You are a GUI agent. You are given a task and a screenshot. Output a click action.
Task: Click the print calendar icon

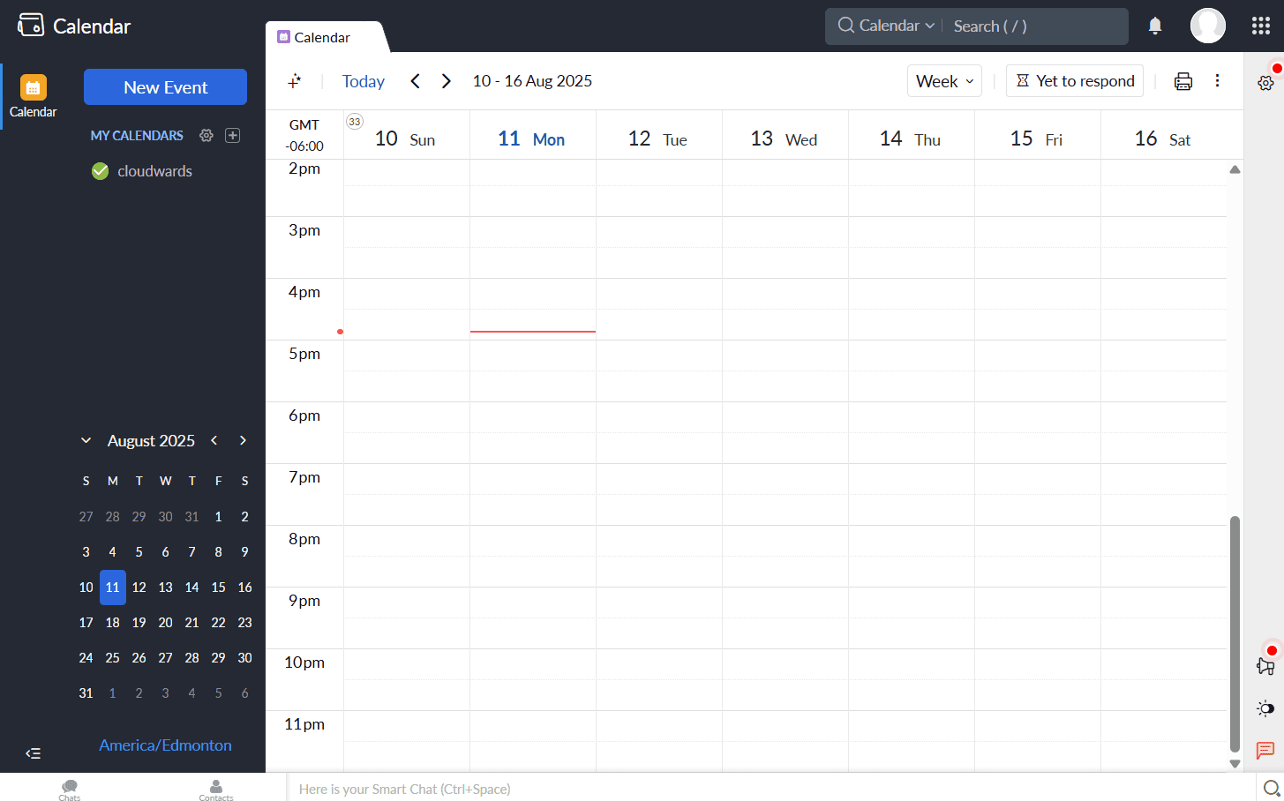tap(1183, 81)
